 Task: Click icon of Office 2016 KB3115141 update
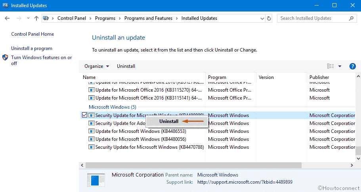click(92, 98)
